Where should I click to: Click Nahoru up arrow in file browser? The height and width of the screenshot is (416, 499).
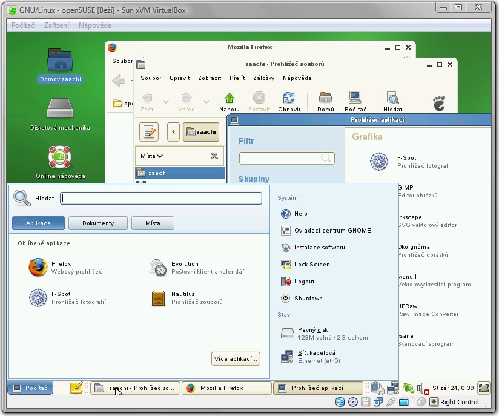229,102
